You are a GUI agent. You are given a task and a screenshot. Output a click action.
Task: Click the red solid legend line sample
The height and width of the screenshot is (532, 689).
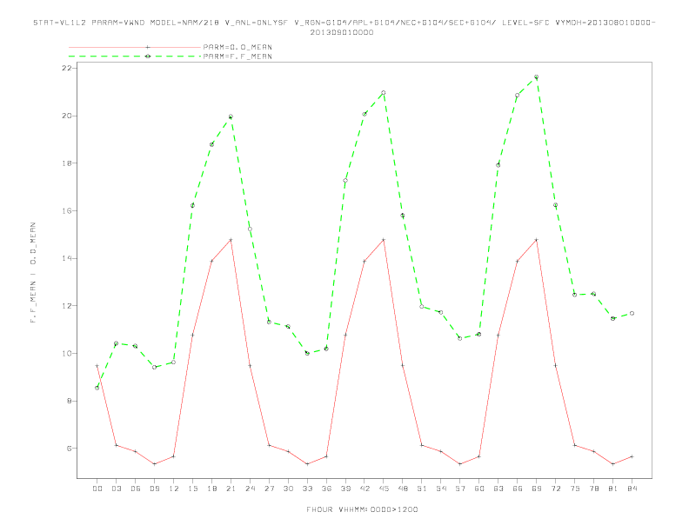tap(135, 47)
